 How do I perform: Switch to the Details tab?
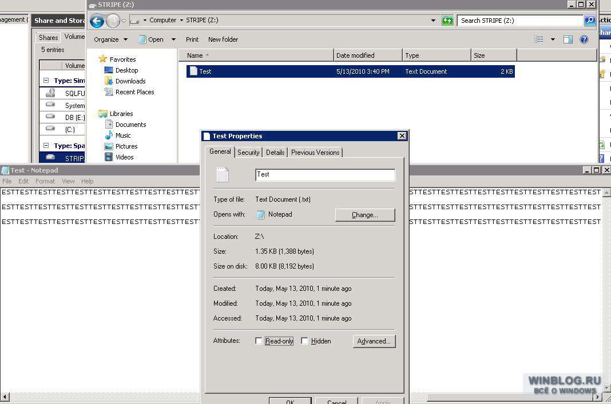(275, 153)
